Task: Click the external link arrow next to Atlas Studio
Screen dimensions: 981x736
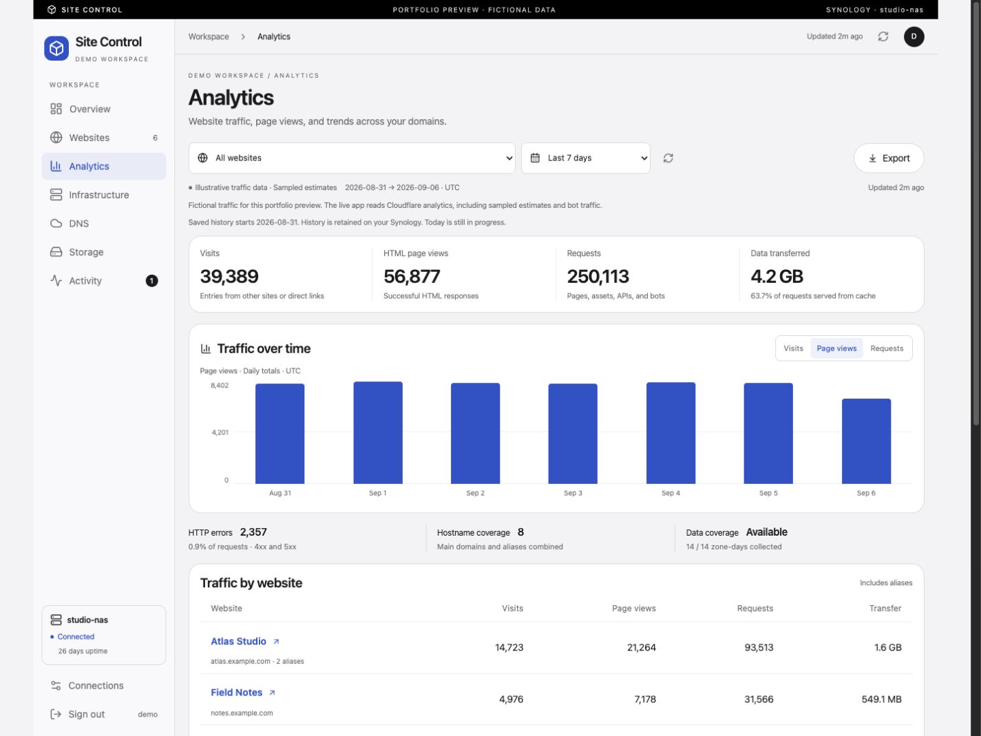Action: pos(276,642)
